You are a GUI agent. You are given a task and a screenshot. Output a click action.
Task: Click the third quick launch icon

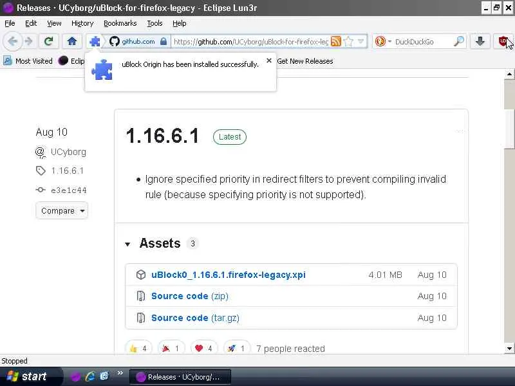(x=104, y=376)
